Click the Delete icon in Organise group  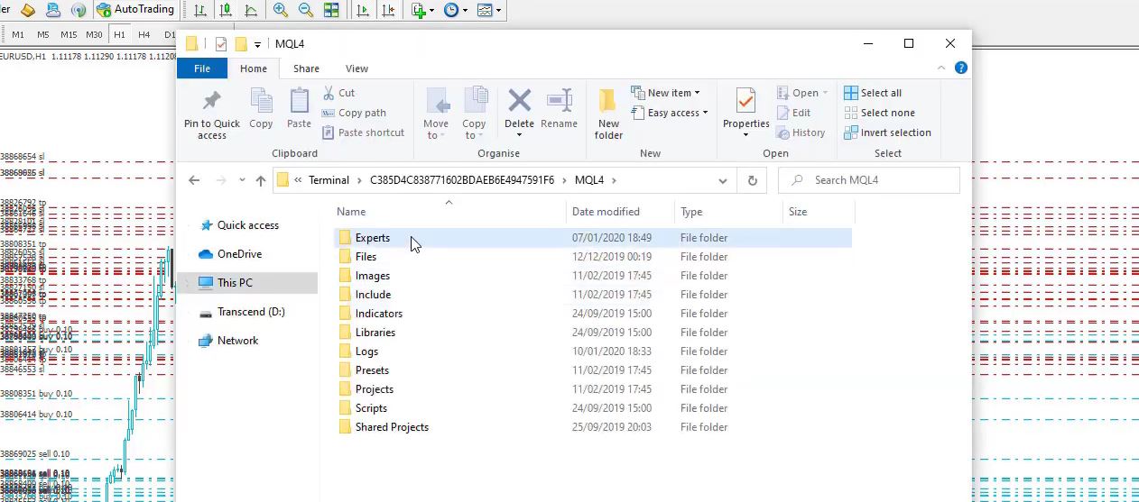point(519,101)
